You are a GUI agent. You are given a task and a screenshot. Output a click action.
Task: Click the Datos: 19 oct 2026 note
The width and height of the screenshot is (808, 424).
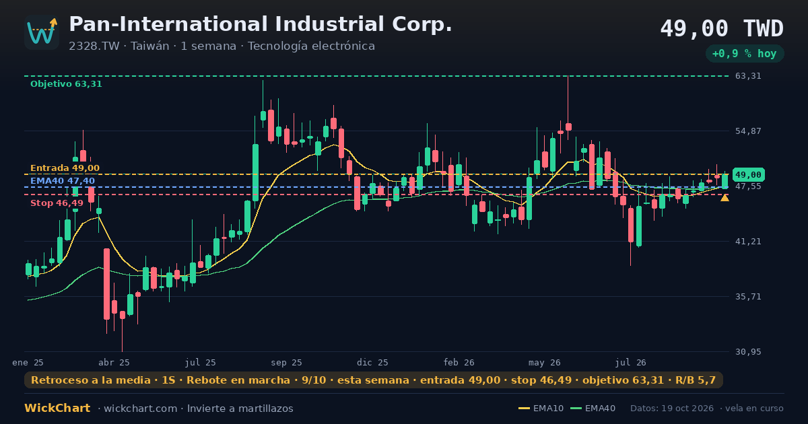pos(673,409)
